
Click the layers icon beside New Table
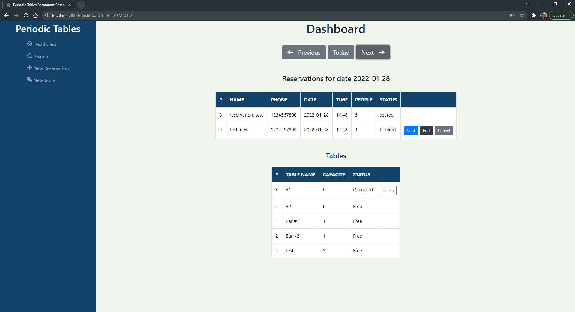[x=29, y=80]
